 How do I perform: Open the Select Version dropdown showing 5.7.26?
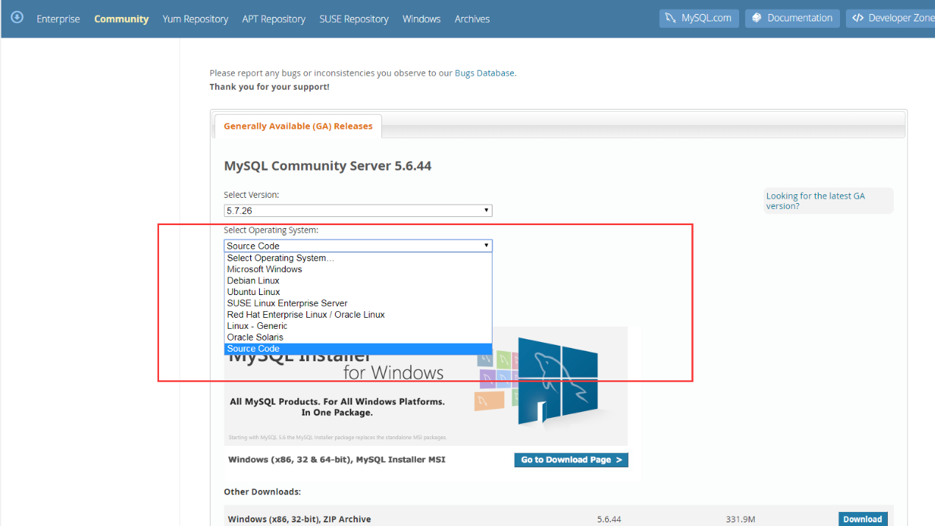pyautogui.click(x=358, y=210)
